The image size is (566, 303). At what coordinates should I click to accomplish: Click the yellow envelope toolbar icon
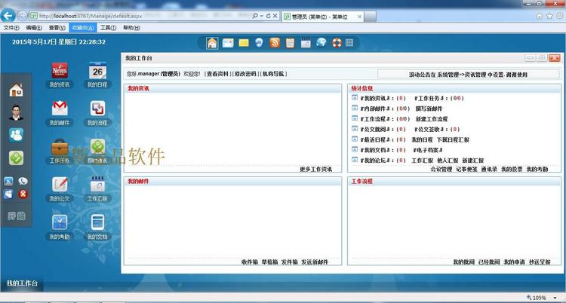[x=244, y=43]
